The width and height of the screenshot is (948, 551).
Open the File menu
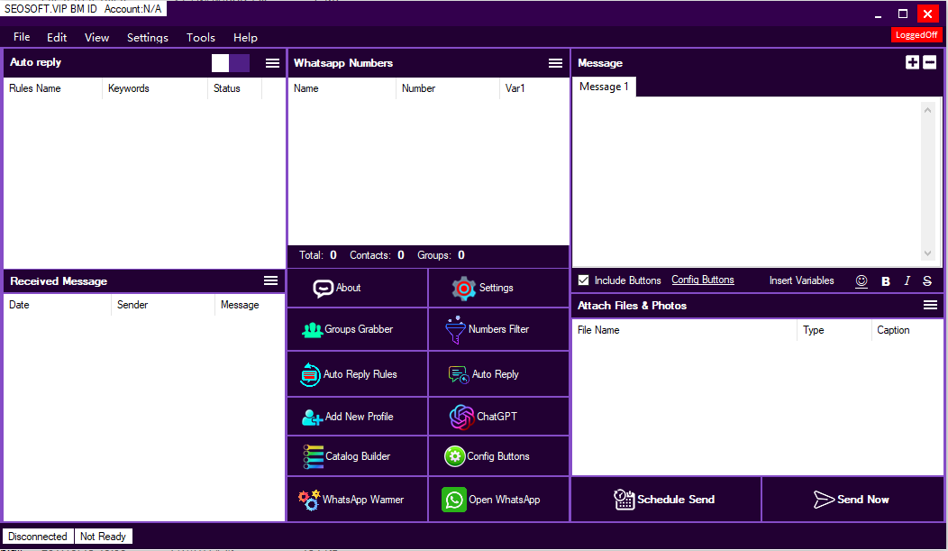click(22, 37)
